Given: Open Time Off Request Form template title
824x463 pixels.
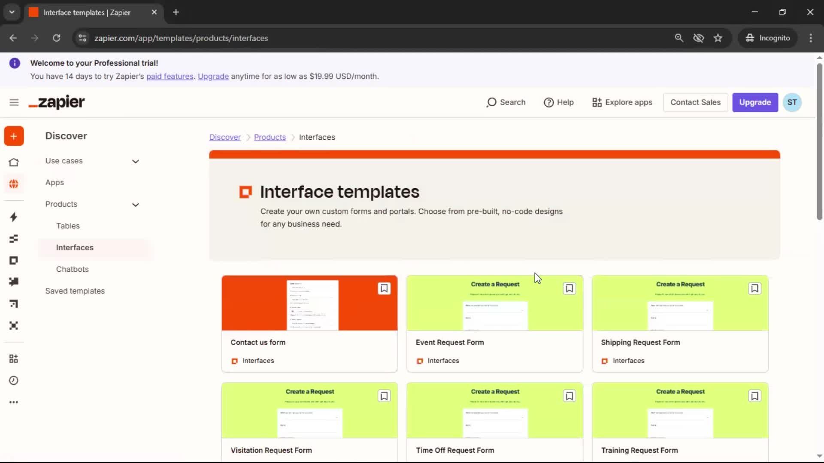Looking at the screenshot, I should [455, 450].
